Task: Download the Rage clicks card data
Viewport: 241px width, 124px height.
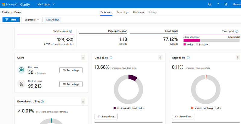Action: tap(238, 58)
